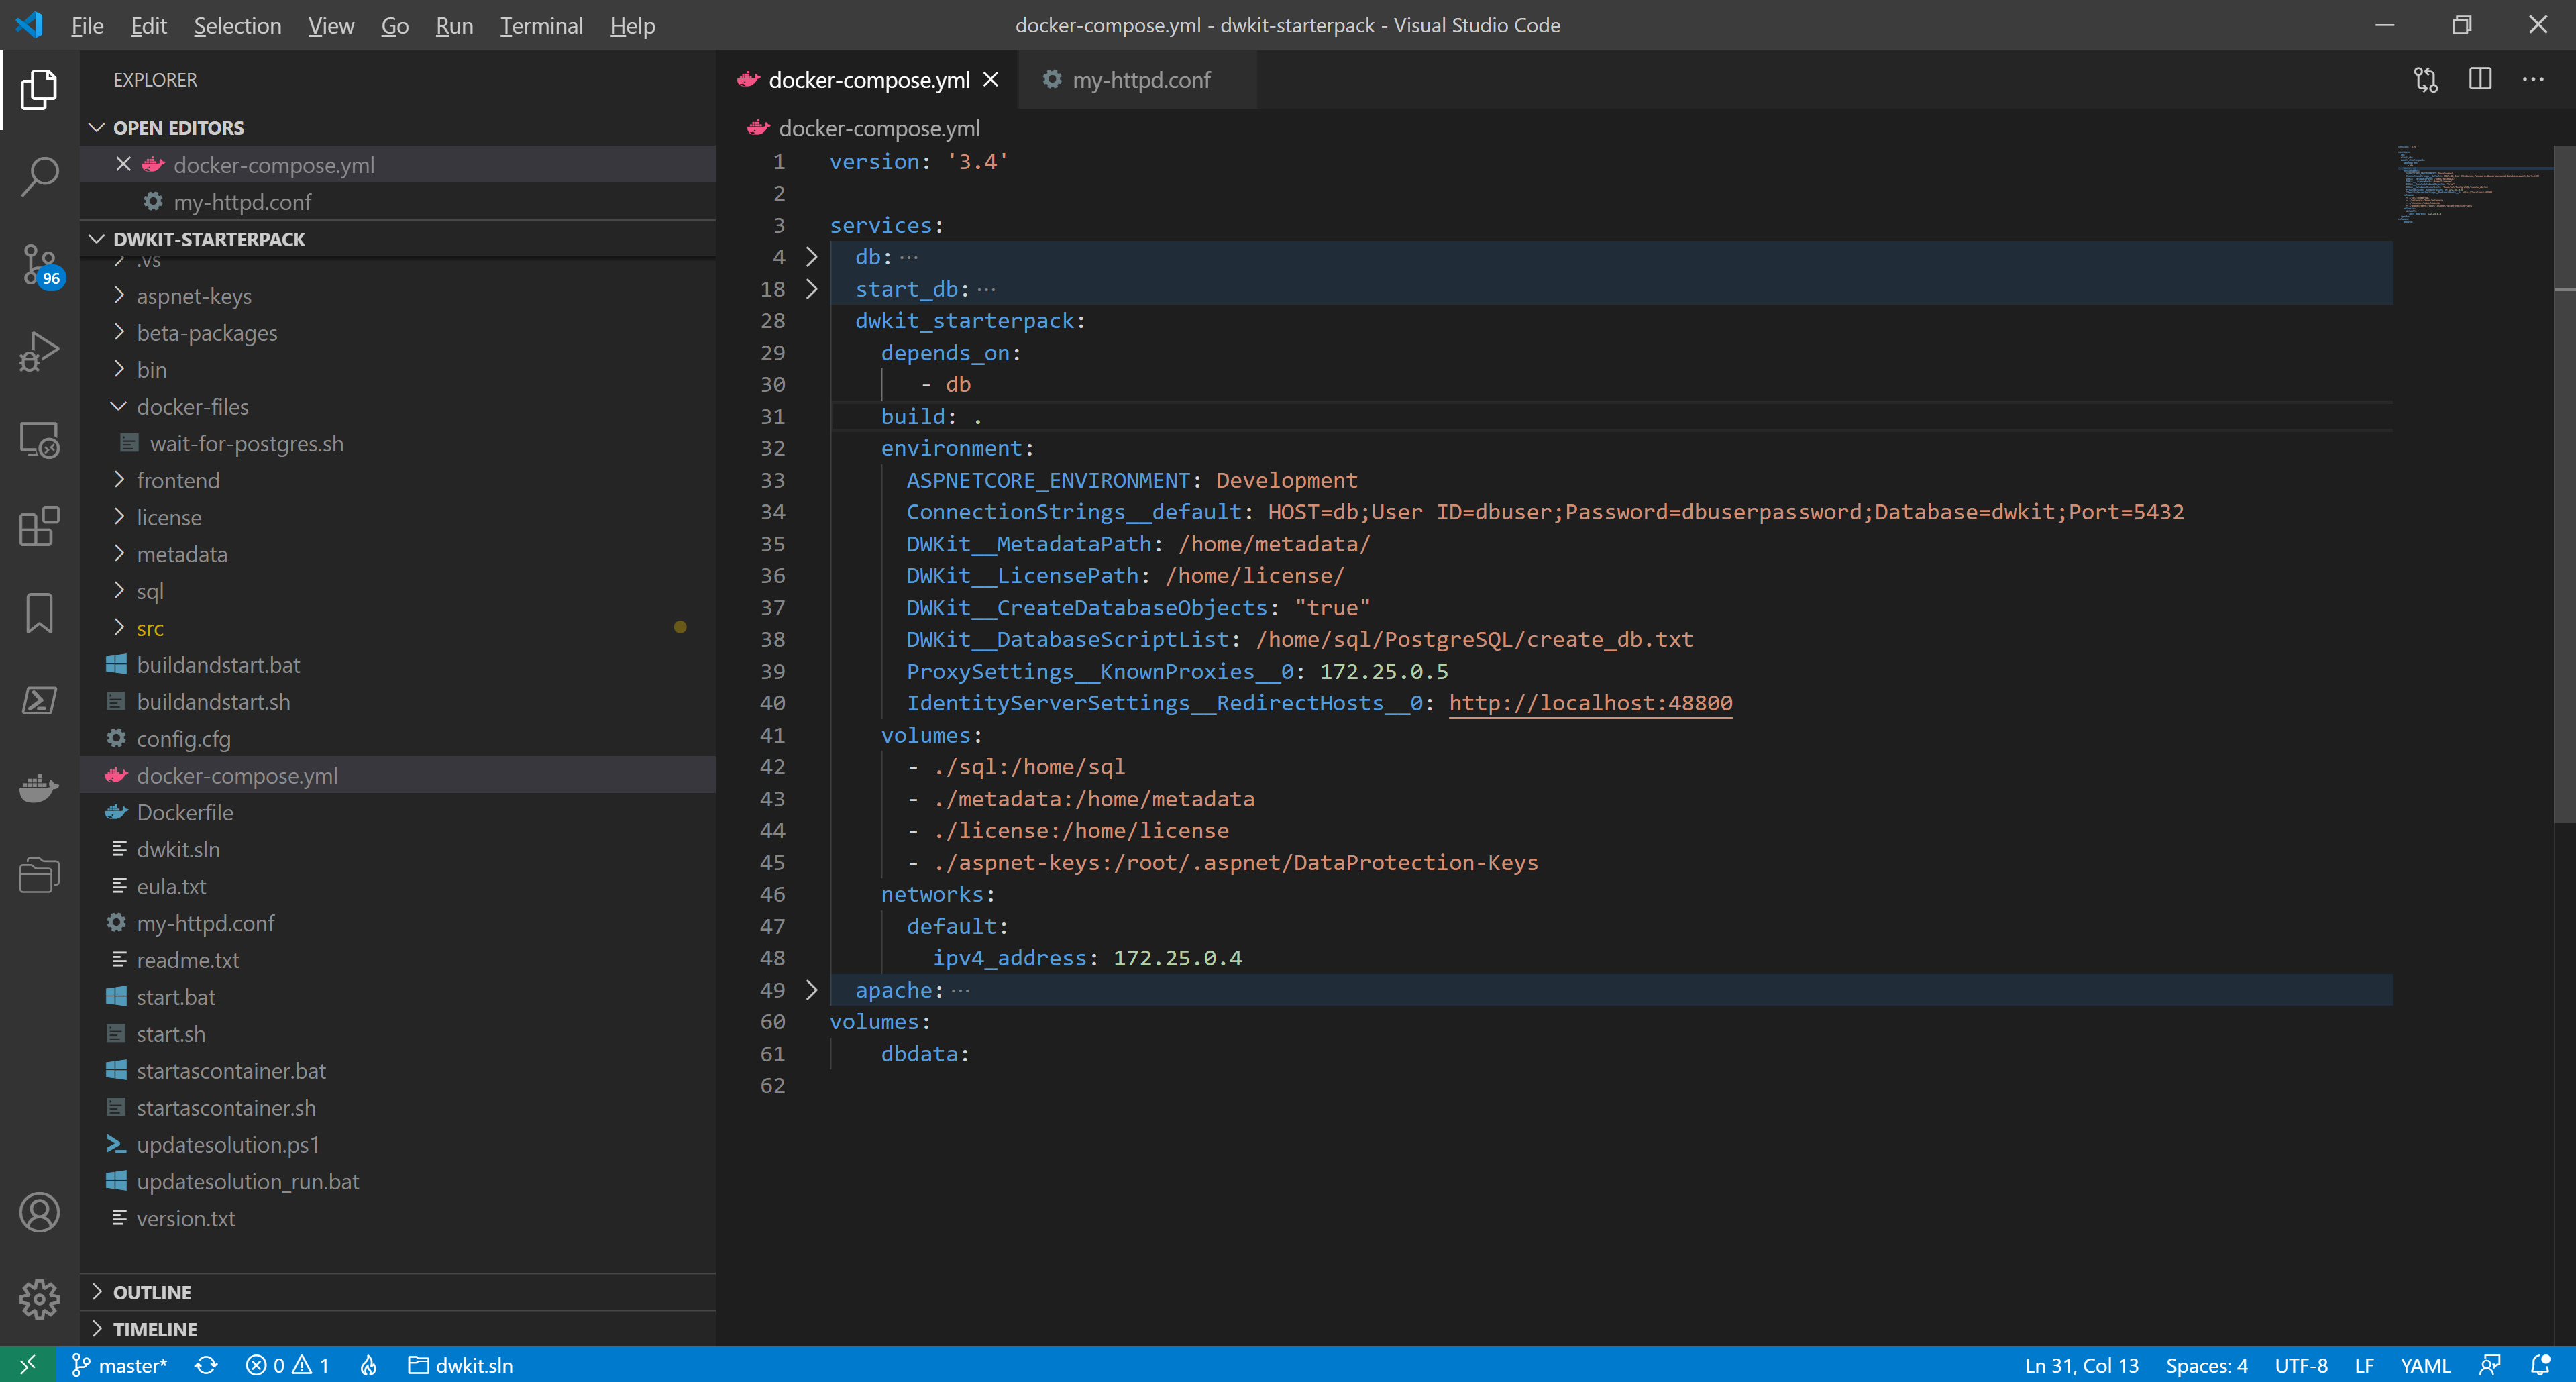Viewport: 2576px width, 1382px height.
Task: Change encoding via UTF-8 indicator
Action: [2300, 1365]
